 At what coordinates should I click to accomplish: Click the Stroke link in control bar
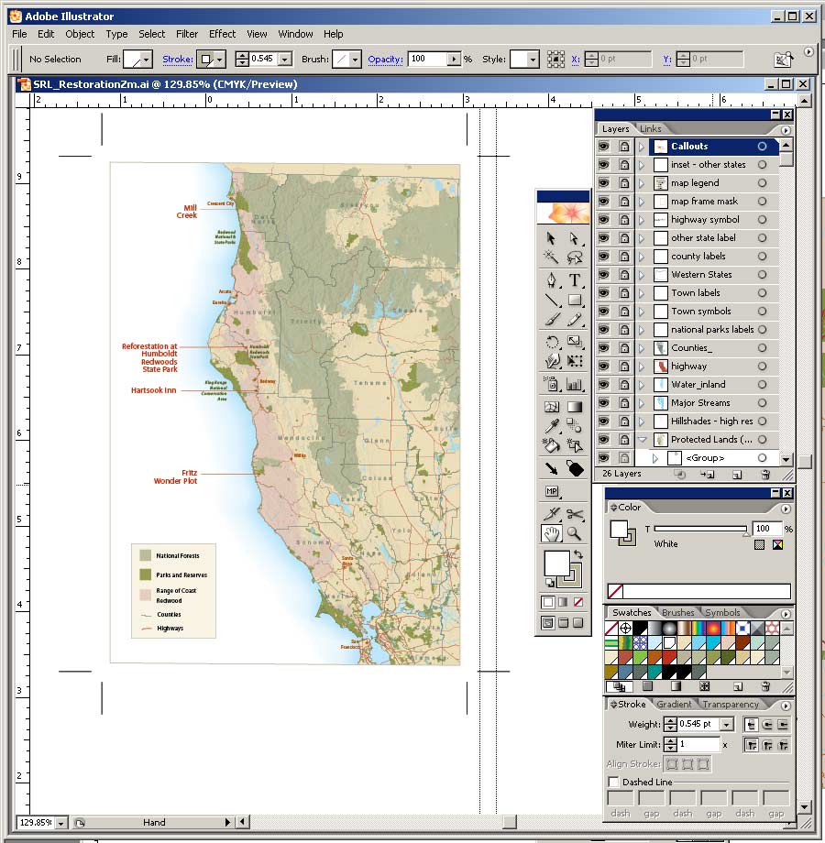pos(178,60)
